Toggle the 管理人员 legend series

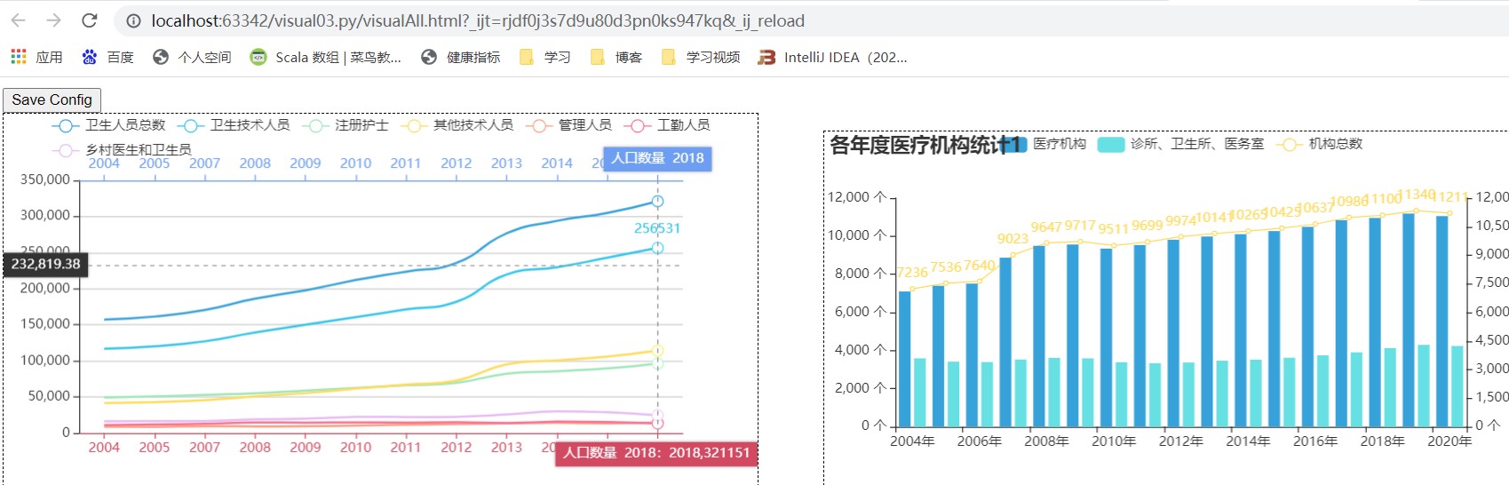[x=568, y=125]
